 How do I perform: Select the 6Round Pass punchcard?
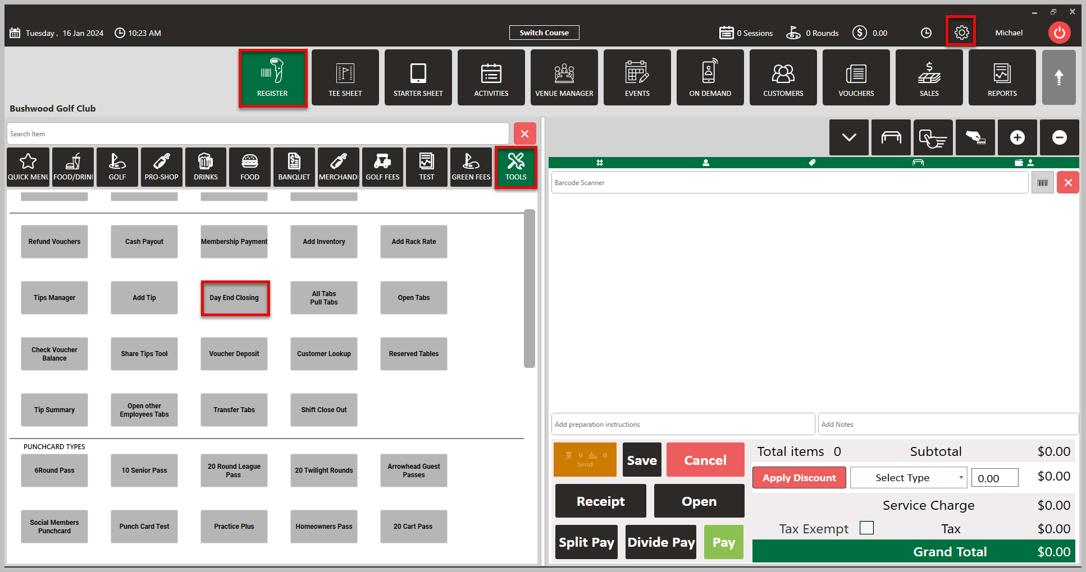[x=54, y=470]
